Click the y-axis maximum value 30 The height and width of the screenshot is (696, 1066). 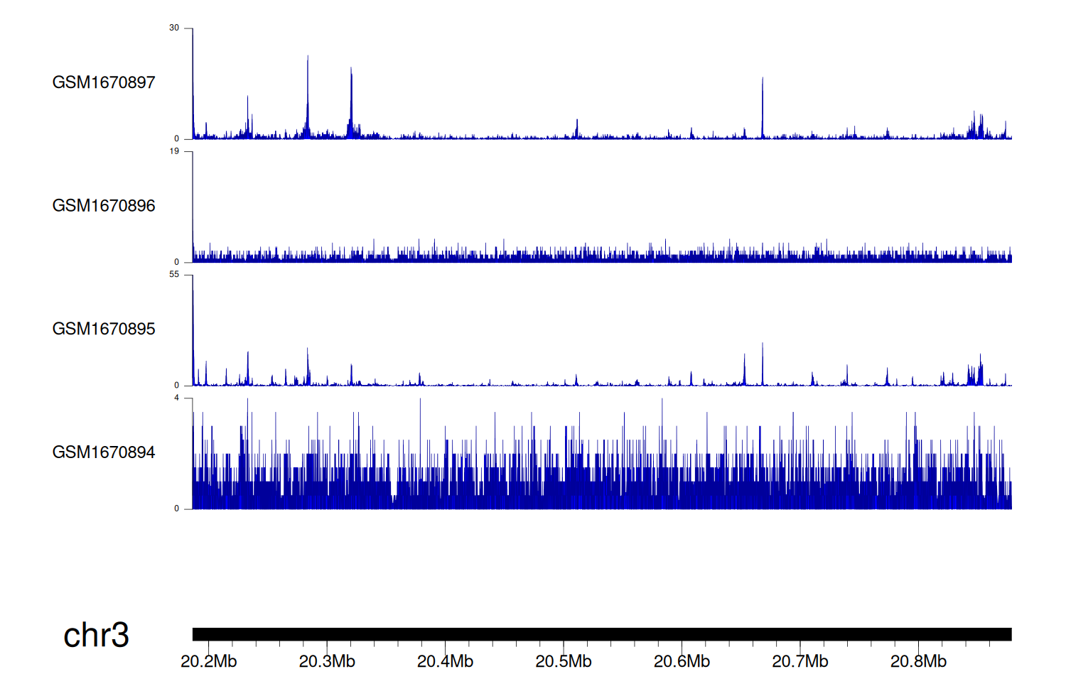coord(174,28)
